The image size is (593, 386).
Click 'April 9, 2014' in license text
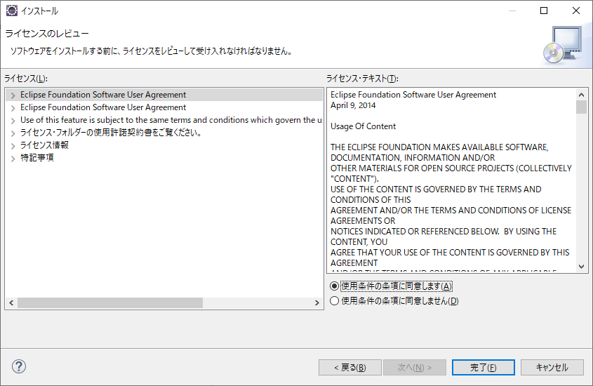[353, 105]
